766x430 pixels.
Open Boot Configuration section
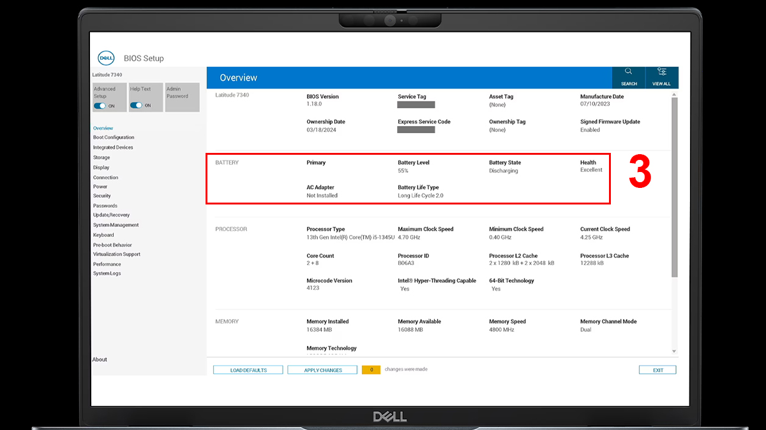(114, 138)
